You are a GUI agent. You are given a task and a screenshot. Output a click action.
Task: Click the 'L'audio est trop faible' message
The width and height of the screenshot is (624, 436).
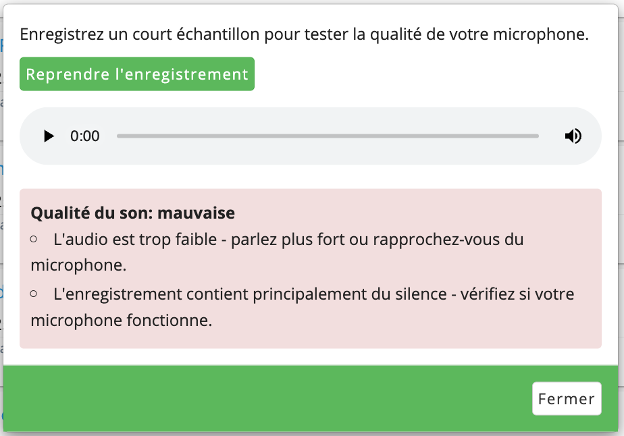coord(277,252)
